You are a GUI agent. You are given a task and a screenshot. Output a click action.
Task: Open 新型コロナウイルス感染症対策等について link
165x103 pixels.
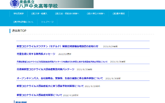pos(40,95)
